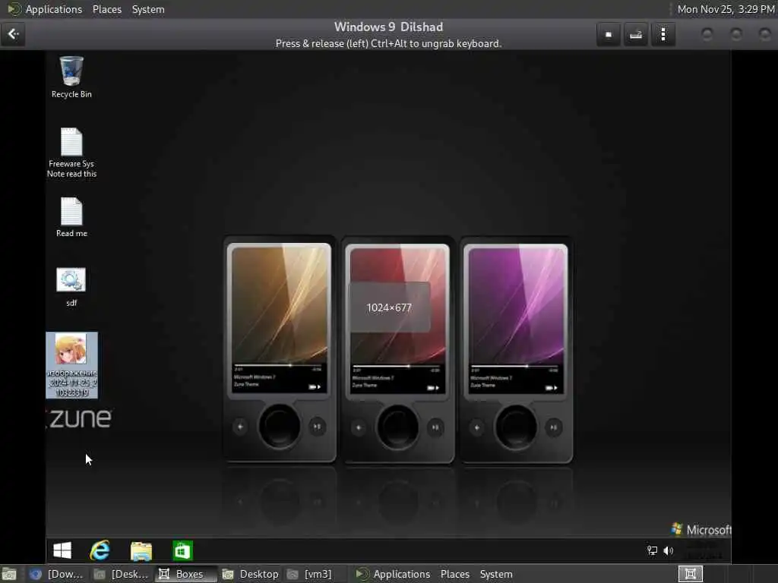Click Applications in the bottom panel

tap(393, 574)
